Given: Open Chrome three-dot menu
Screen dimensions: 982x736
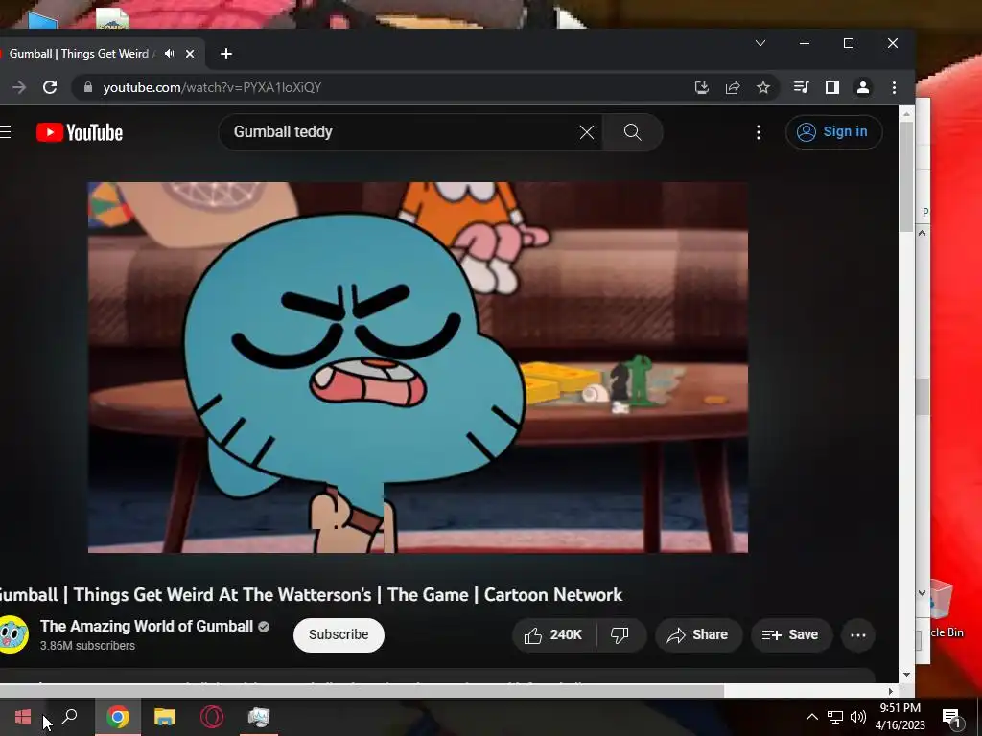Looking at the screenshot, I should pyautogui.click(x=894, y=87).
